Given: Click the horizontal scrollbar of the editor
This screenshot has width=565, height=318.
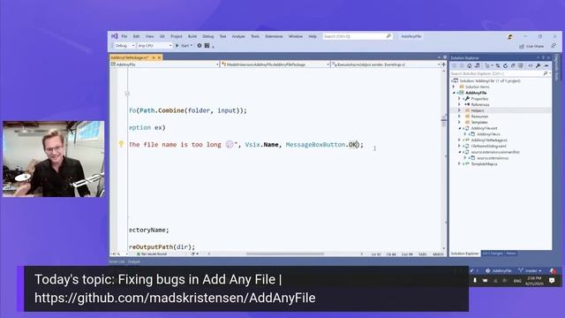Looking at the screenshot, I should (x=284, y=254).
